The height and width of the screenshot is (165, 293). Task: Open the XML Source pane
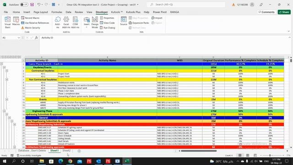click(x=124, y=21)
